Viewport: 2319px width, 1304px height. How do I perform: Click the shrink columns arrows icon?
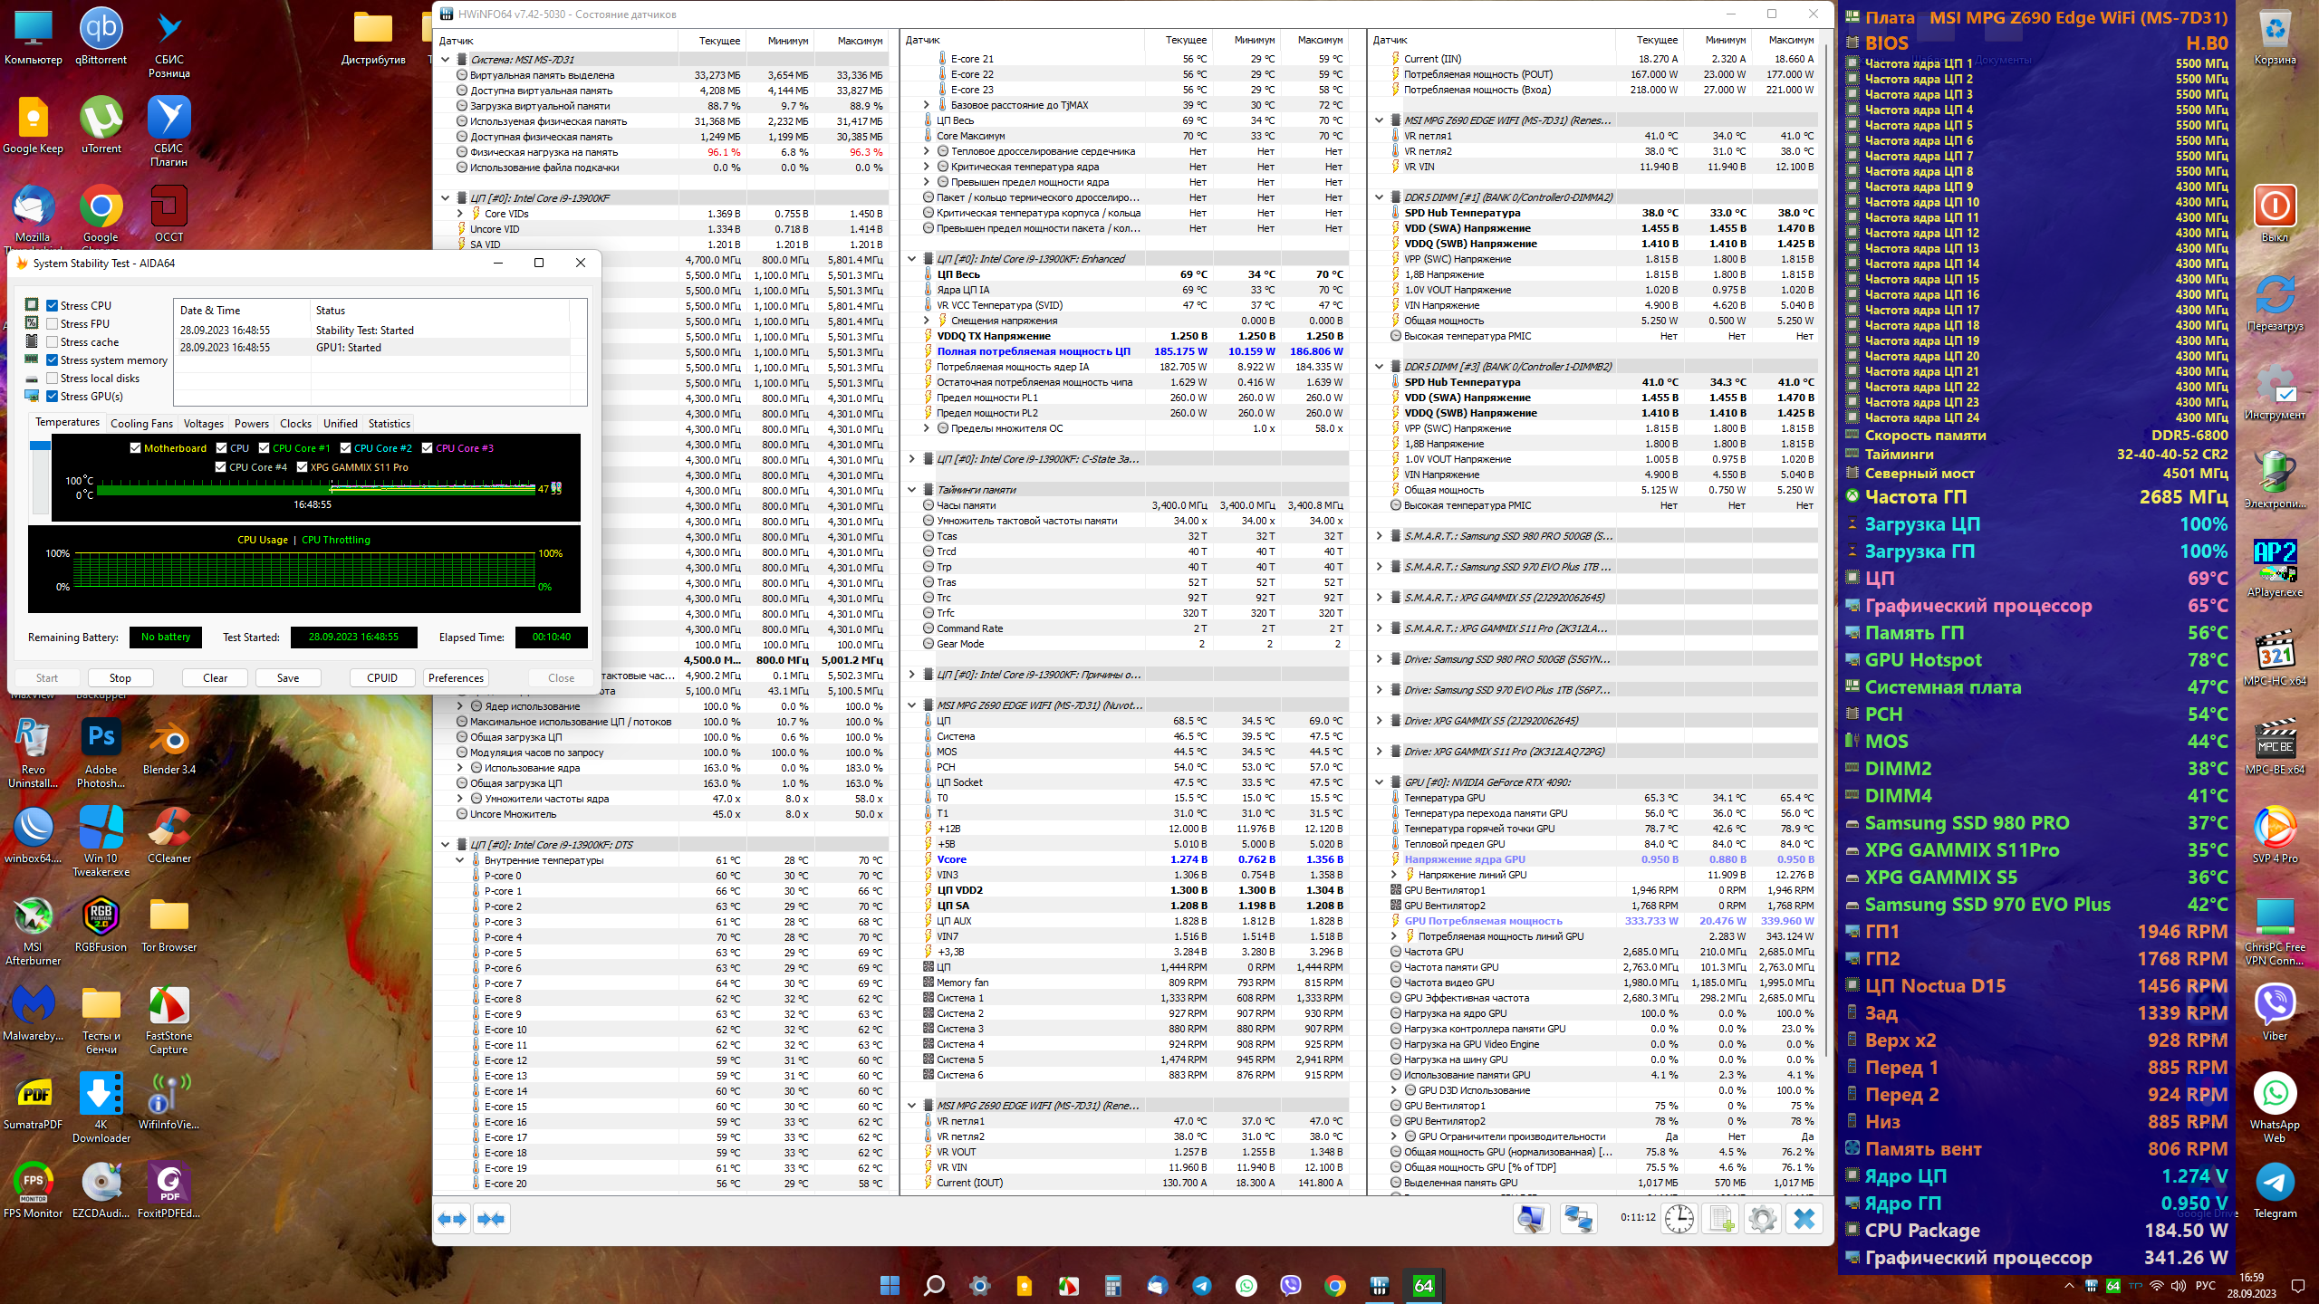pyautogui.click(x=492, y=1219)
